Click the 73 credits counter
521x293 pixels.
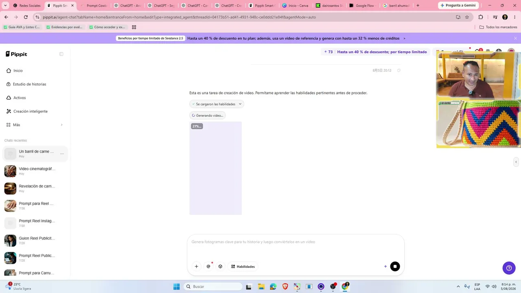[328, 52]
